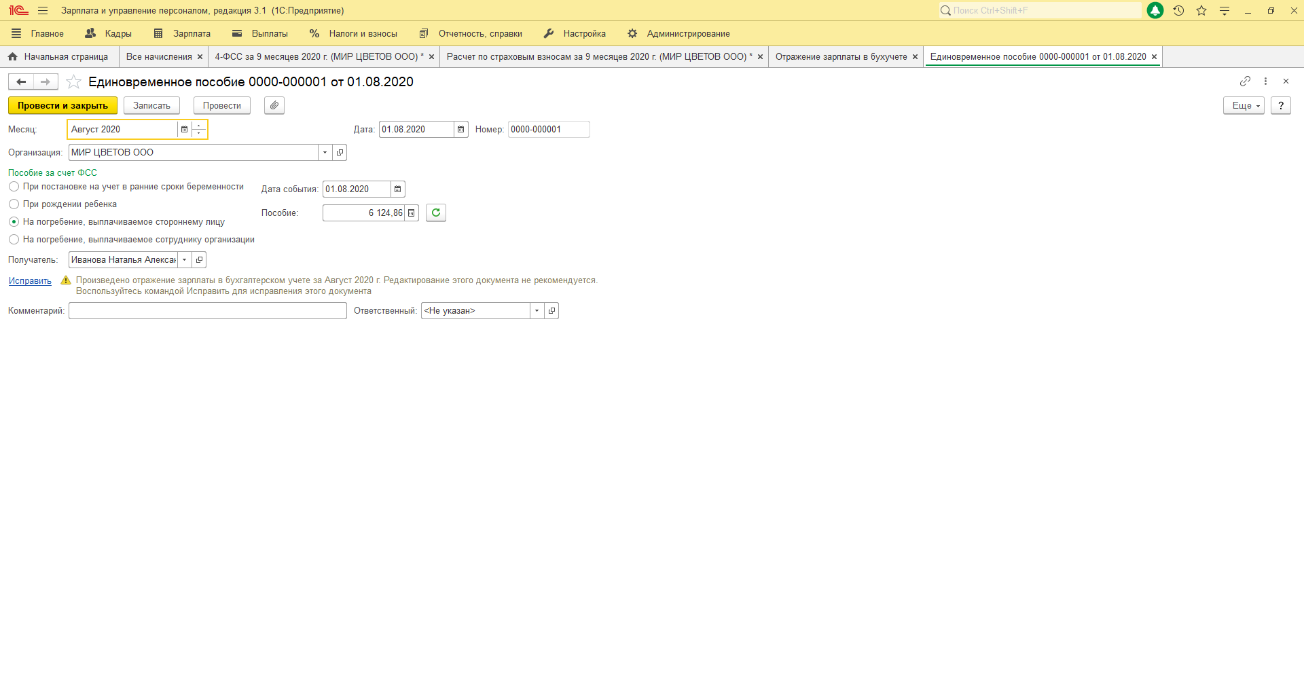This screenshot has width=1304, height=698.
Task: Open calendar for Дата field
Action: tap(461, 130)
